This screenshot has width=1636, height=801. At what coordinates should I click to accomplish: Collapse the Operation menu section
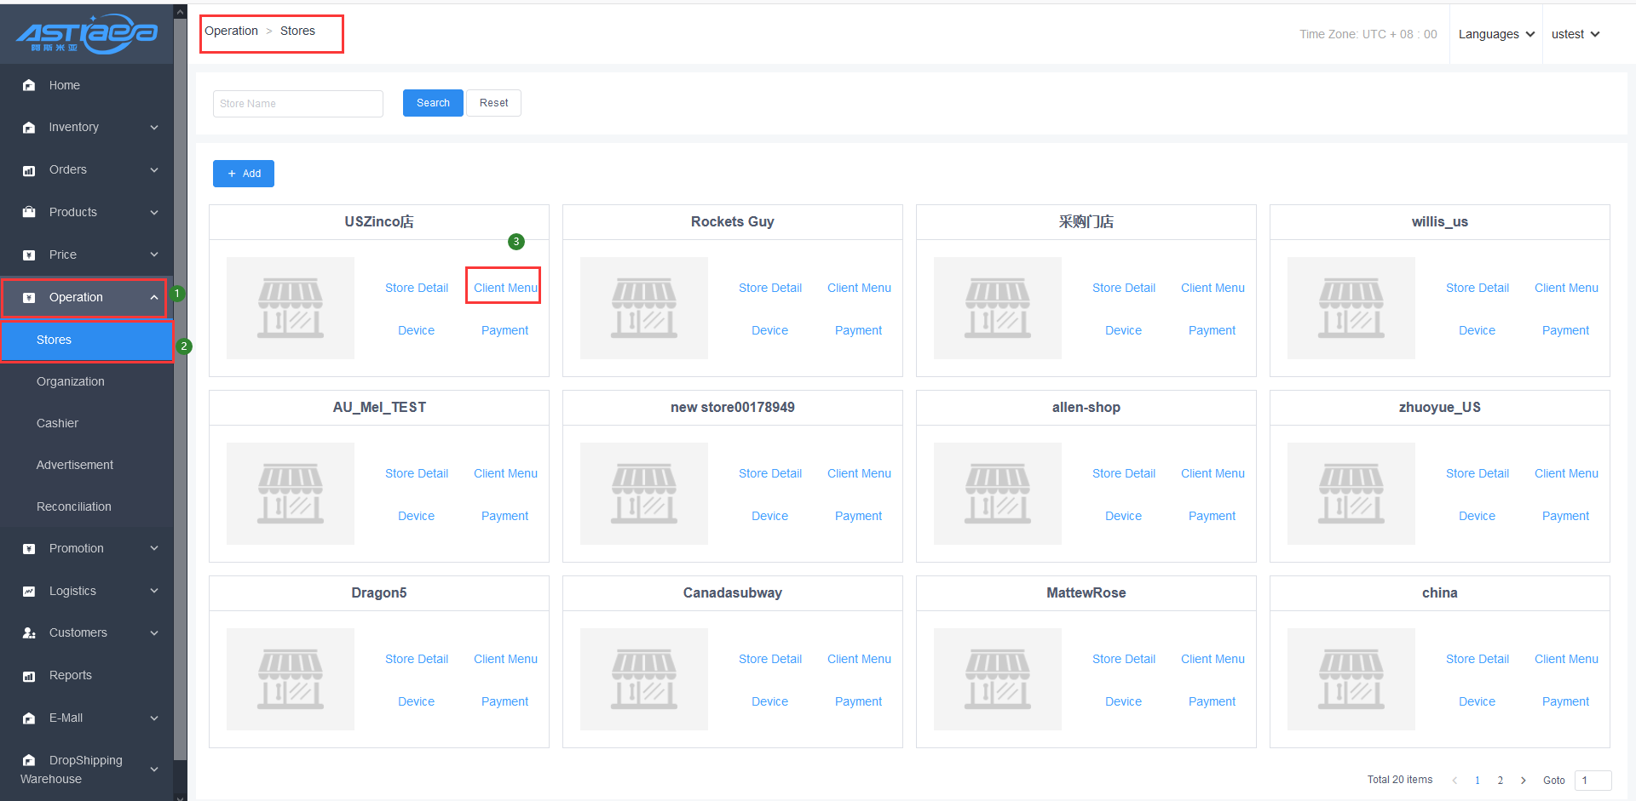pos(154,297)
